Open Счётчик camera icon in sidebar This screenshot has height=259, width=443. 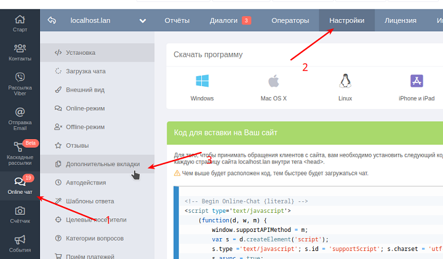[x=20, y=210]
